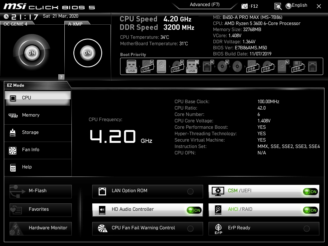
Task: Switch to Advanced (F7) mode
Action: tap(205, 4)
